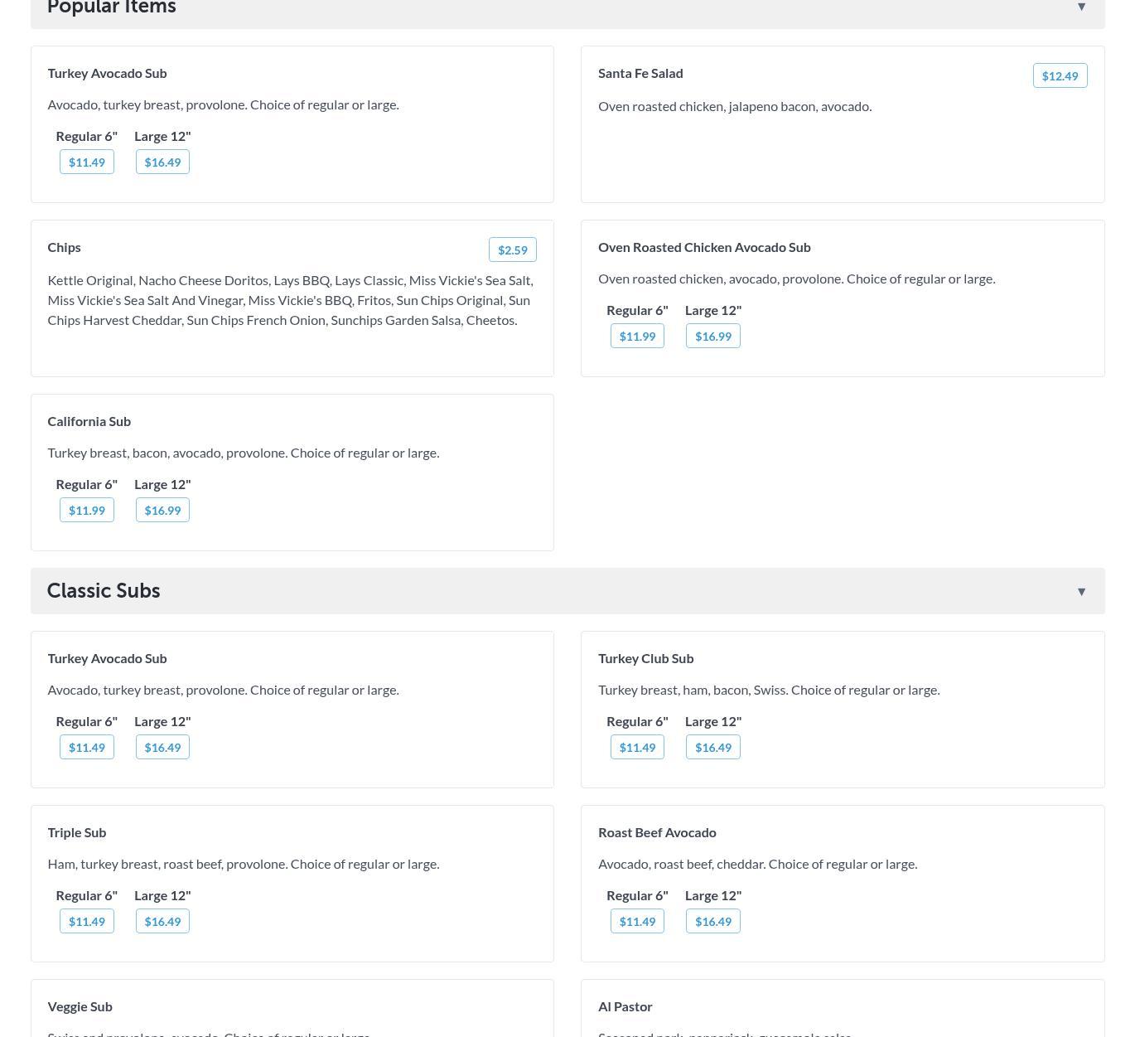Open the Al Pastor item title

pyautogui.click(x=625, y=1006)
